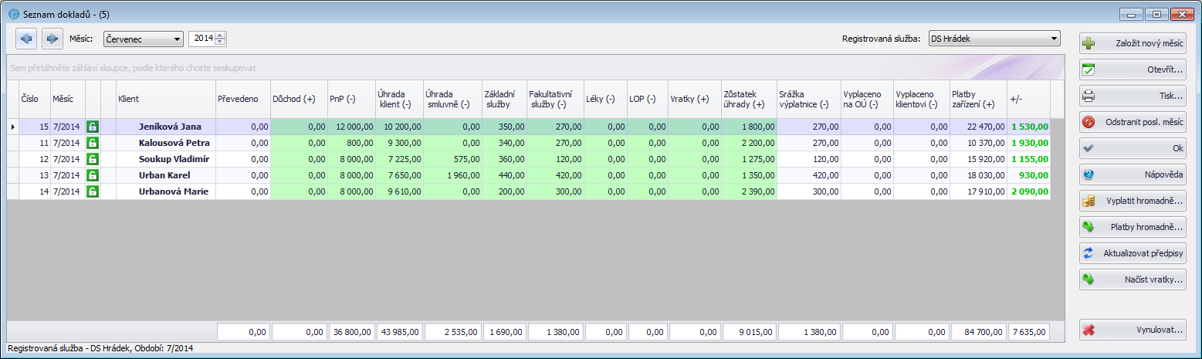Go to next month with forward arrow
This screenshot has width=1202, height=359.
pyautogui.click(x=52, y=39)
